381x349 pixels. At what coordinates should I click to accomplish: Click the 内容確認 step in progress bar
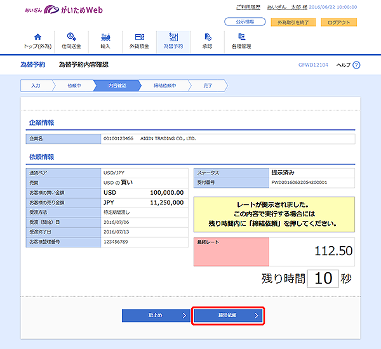pos(117,85)
